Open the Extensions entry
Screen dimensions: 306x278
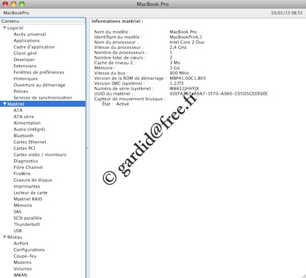coord(25,66)
